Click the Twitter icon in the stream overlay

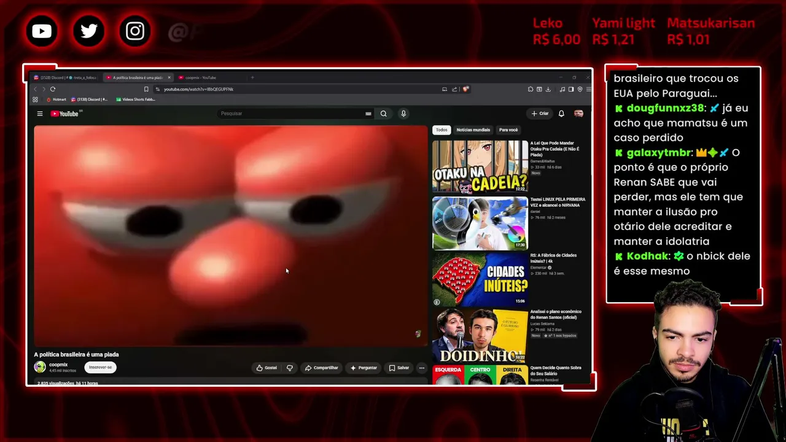point(88,31)
